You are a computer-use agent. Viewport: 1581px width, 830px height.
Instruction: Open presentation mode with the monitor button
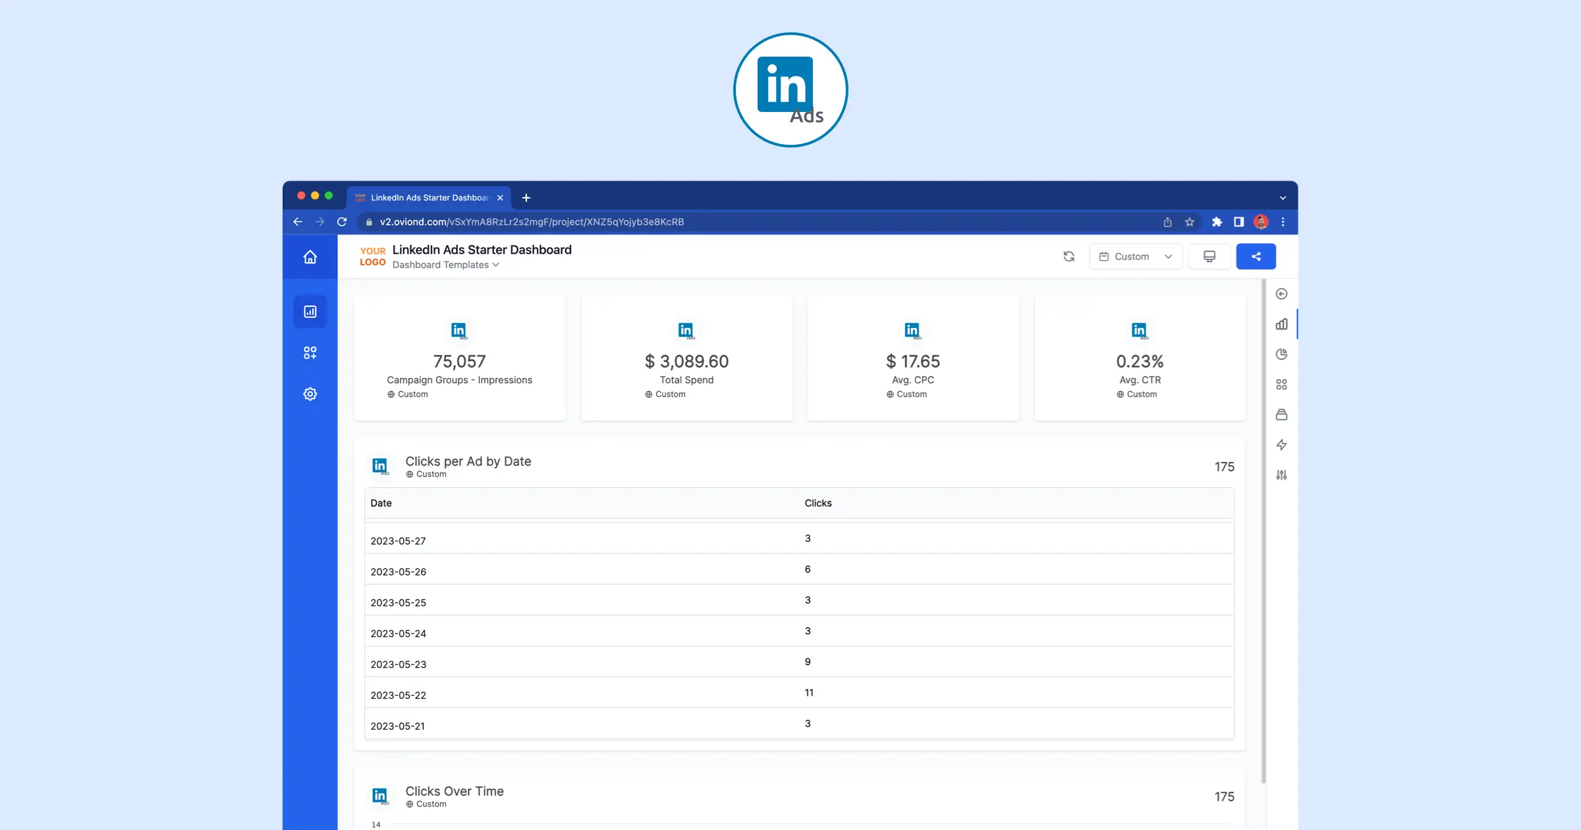(1209, 256)
